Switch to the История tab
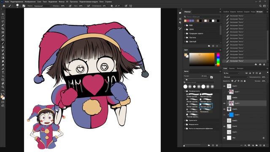This screenshot has width=270, height=152. [x=259, y=12]
